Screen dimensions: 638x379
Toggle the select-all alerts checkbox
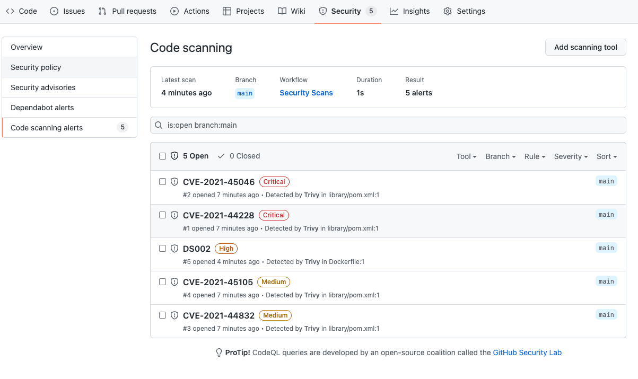tap(163, 156)
